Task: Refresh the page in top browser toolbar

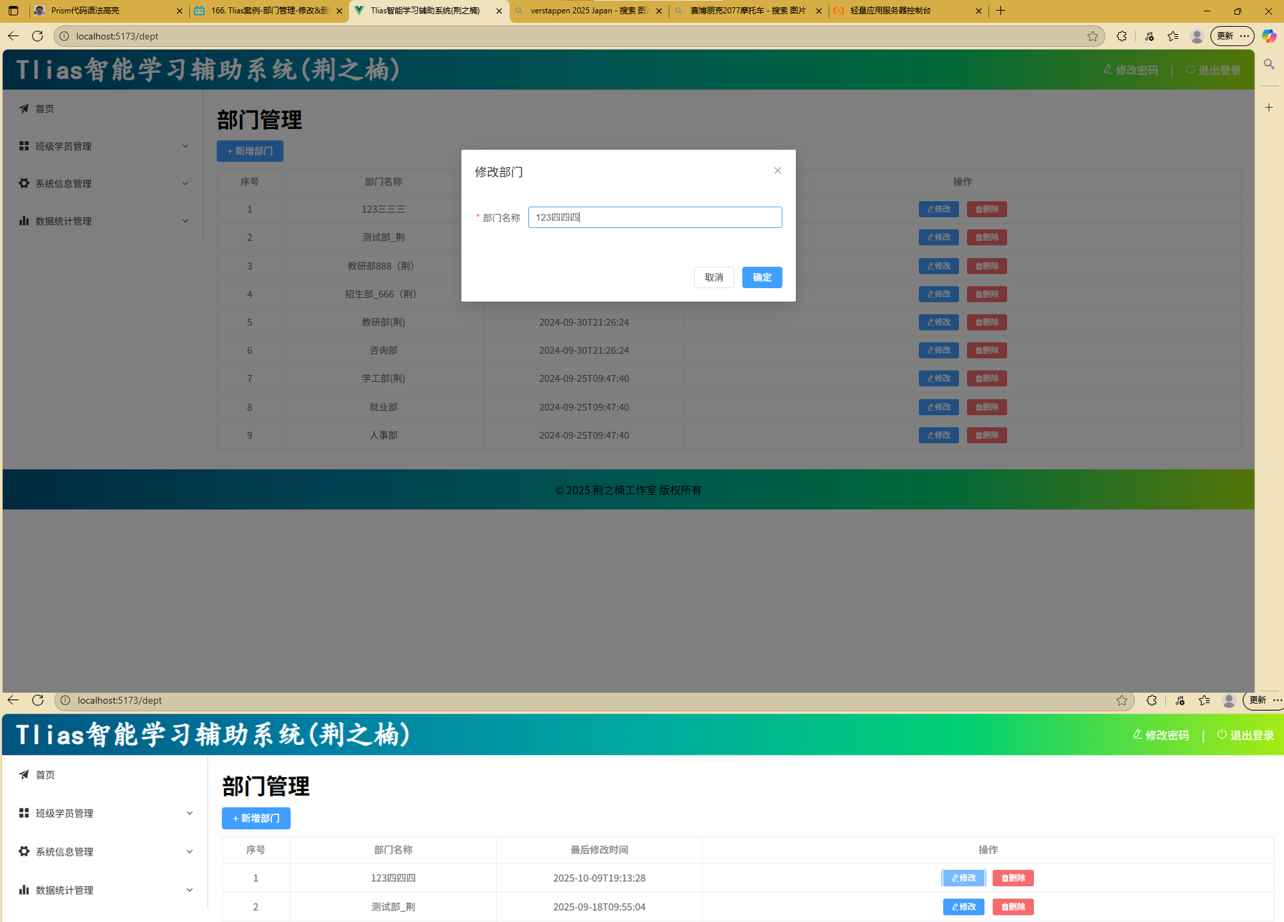Action: coord(37,36)
